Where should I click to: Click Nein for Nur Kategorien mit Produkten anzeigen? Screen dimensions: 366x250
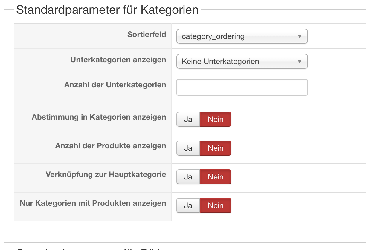(x=216, y=206)
